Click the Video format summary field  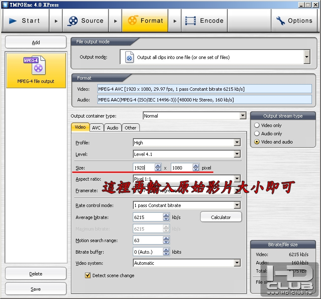[205, 89]
